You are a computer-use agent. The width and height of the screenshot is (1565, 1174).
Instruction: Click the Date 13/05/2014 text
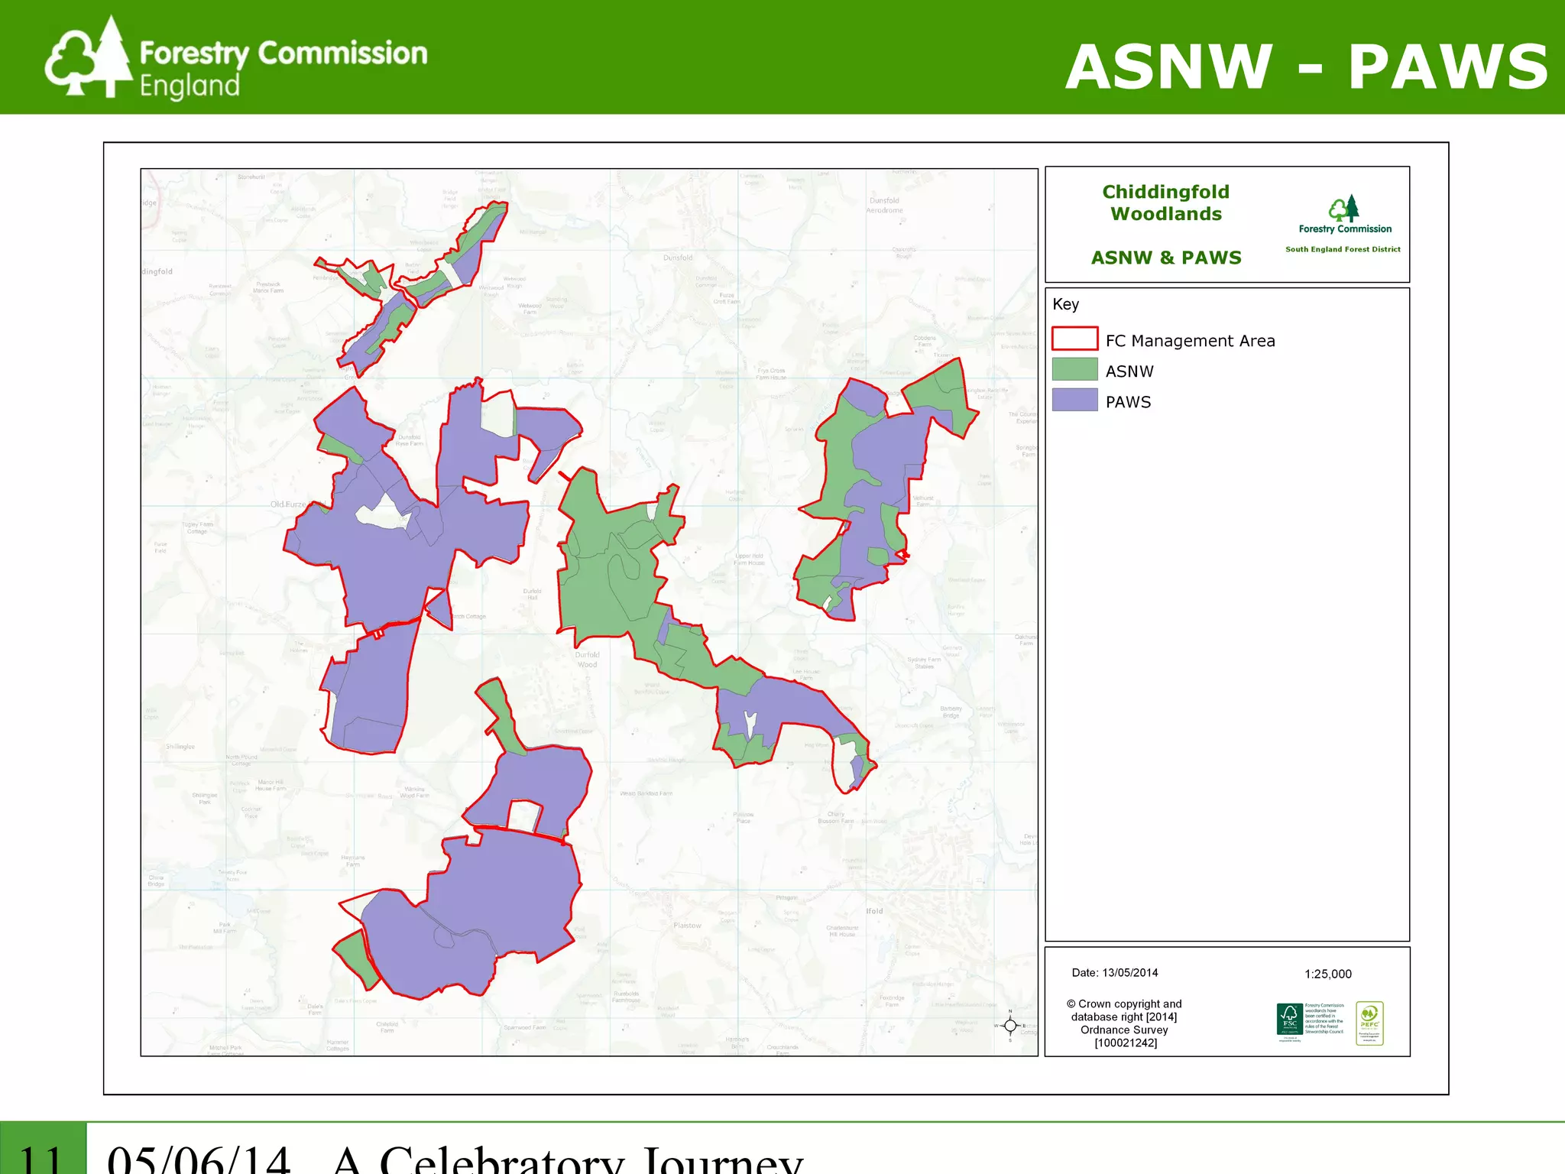1114,973
